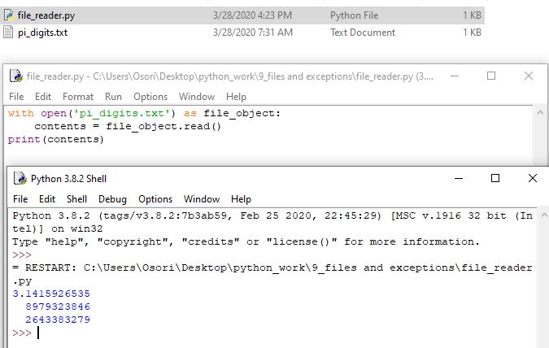Open Window menu in the editor window
Screen dimensions: 549x348
(197, 97)
